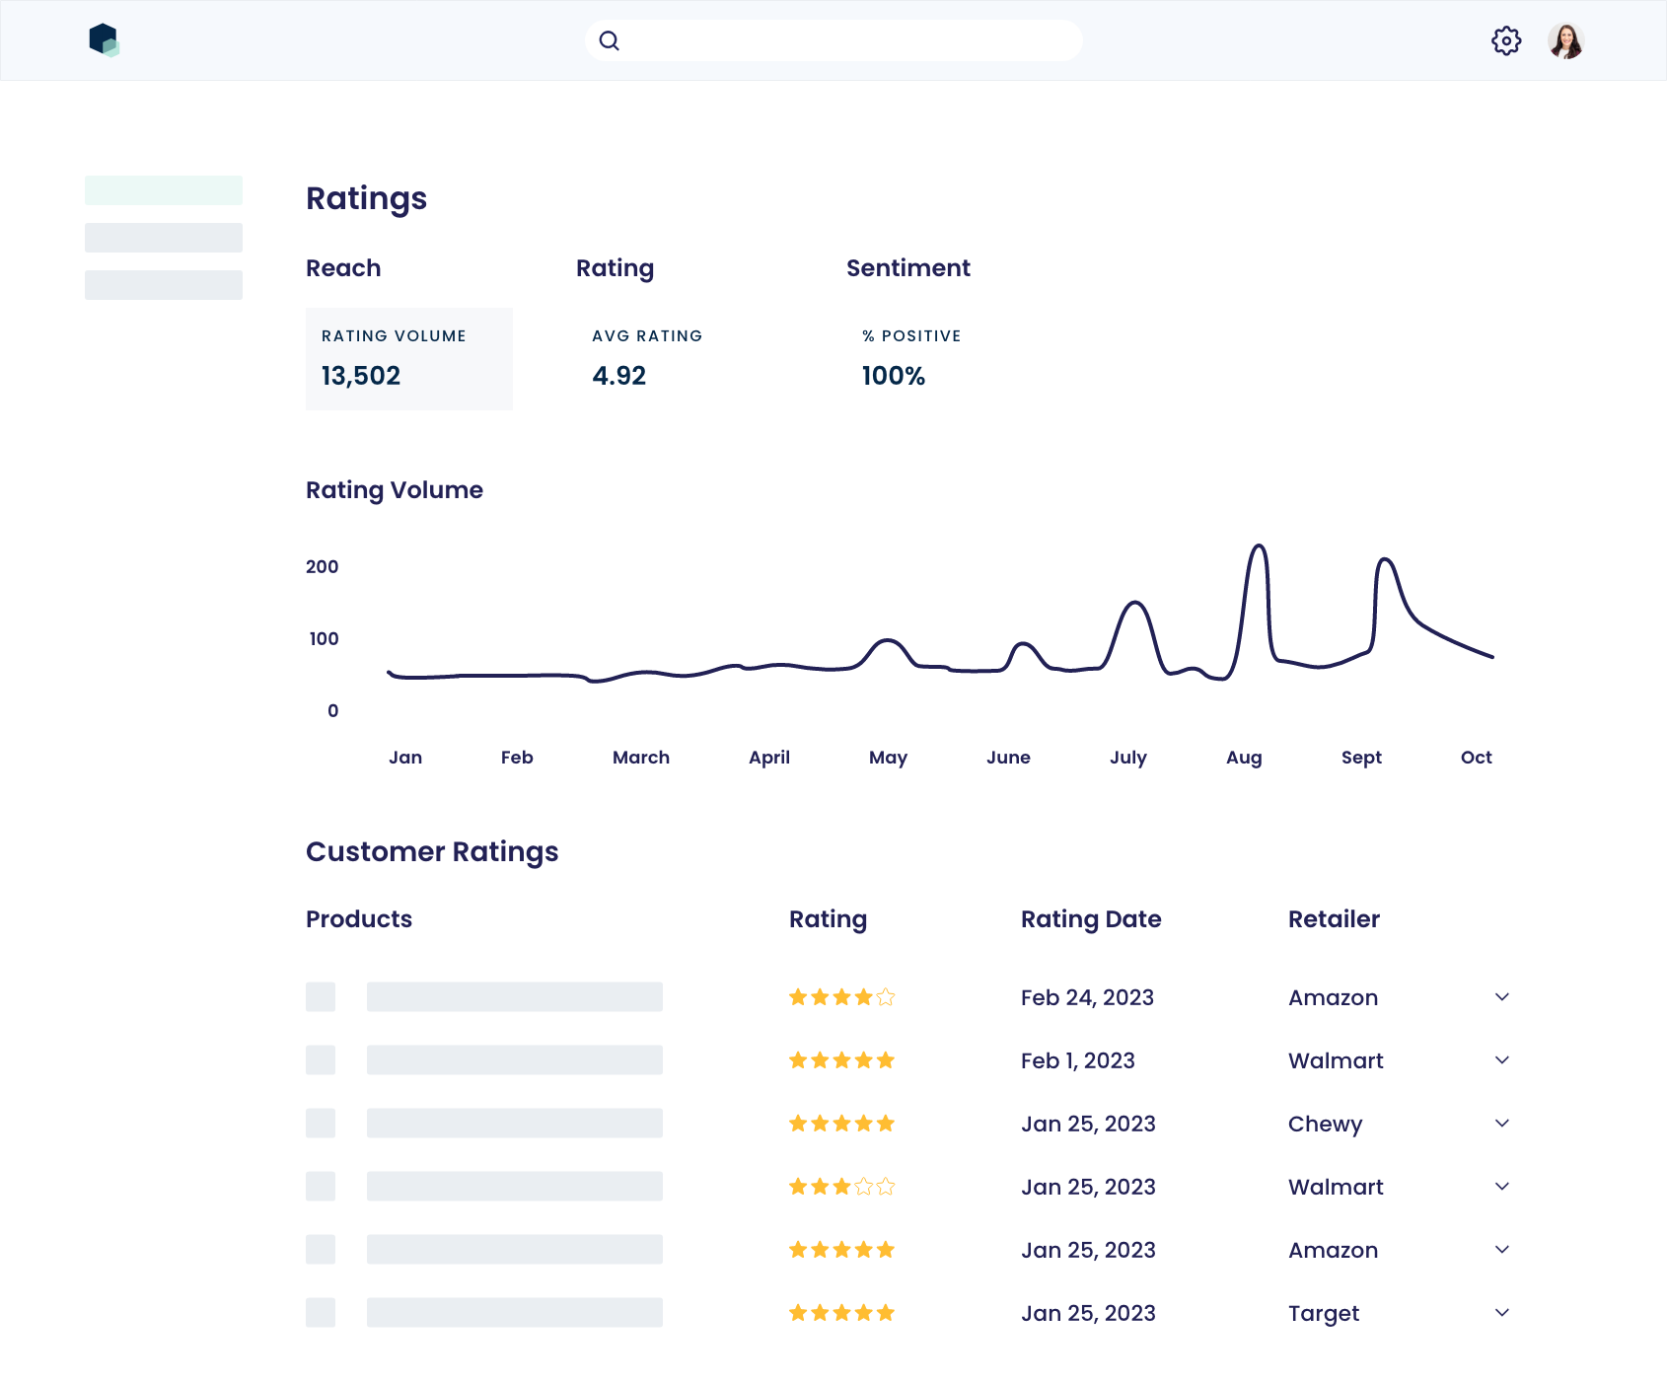Expand the Feb 1 Walmart rating row
The image size is (1667, 1383).
1501,1060
